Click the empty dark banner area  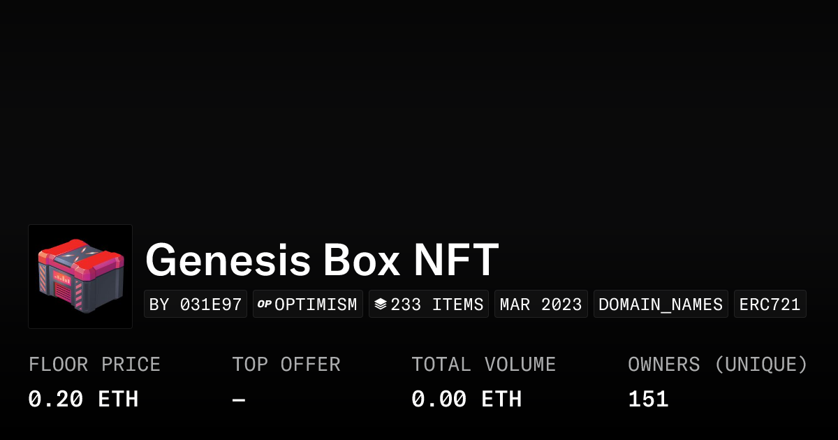click(419, 105)
